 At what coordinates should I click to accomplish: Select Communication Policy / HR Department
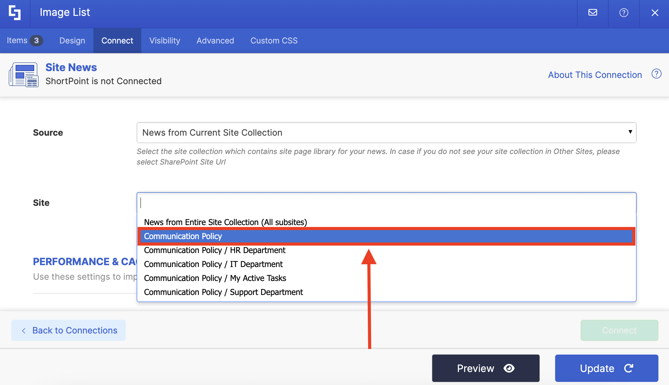[x=214, y=250]
